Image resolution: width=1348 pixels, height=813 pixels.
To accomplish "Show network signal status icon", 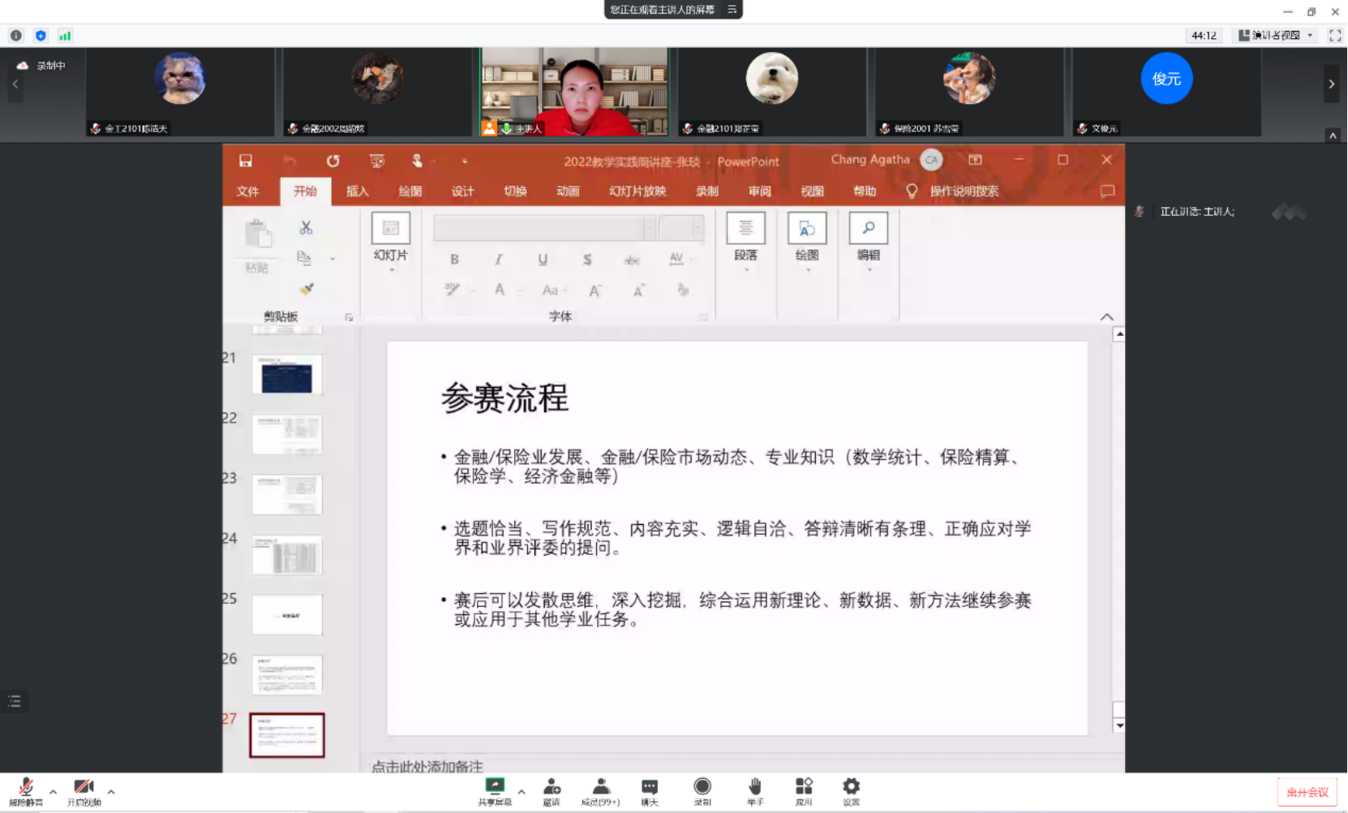I will click(x=65, y=36).
